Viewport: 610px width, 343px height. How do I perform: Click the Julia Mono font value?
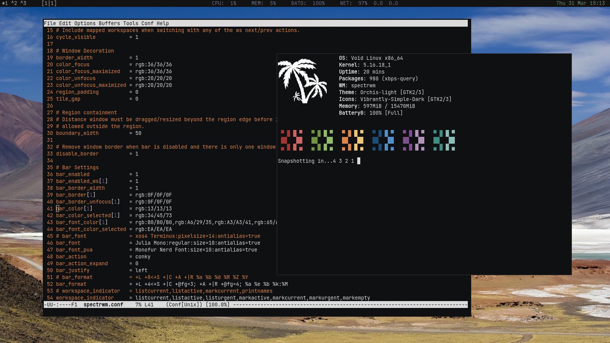tap(198, 243)
